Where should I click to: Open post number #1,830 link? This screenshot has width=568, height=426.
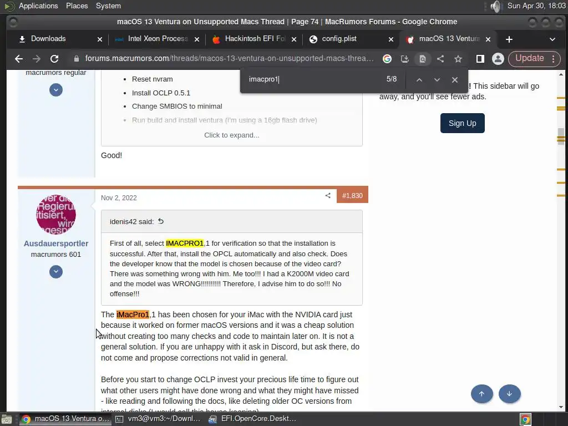click(x=352, y=196)
